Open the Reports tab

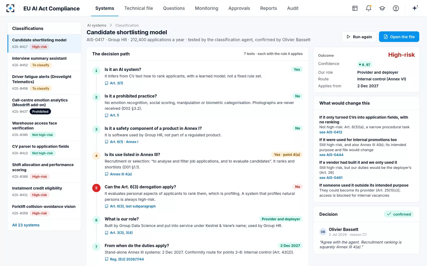point(268,8)
